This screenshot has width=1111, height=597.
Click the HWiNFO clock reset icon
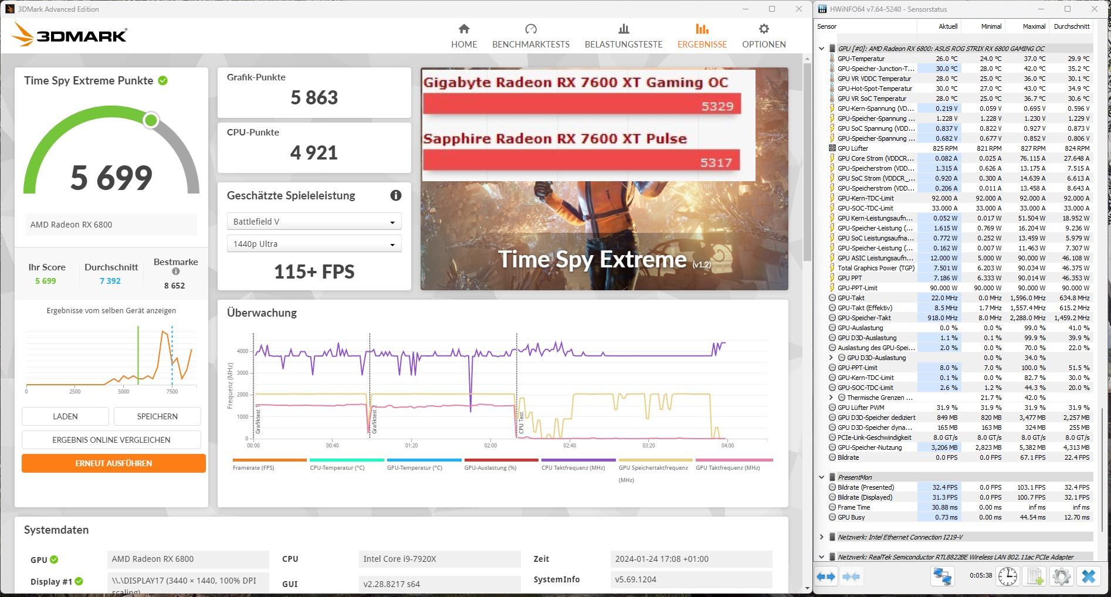tap(1007, 576)
